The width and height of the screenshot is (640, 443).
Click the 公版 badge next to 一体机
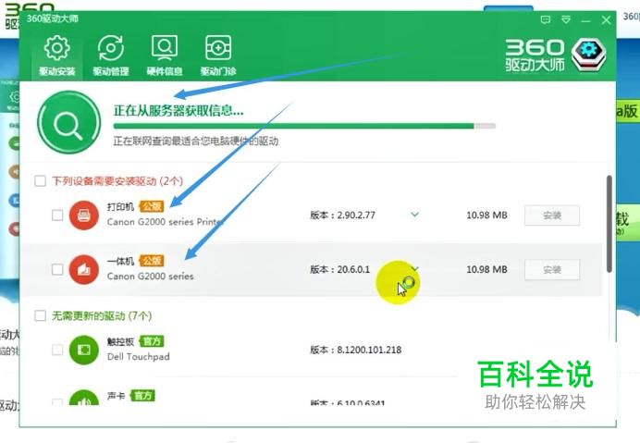(152, 261)
